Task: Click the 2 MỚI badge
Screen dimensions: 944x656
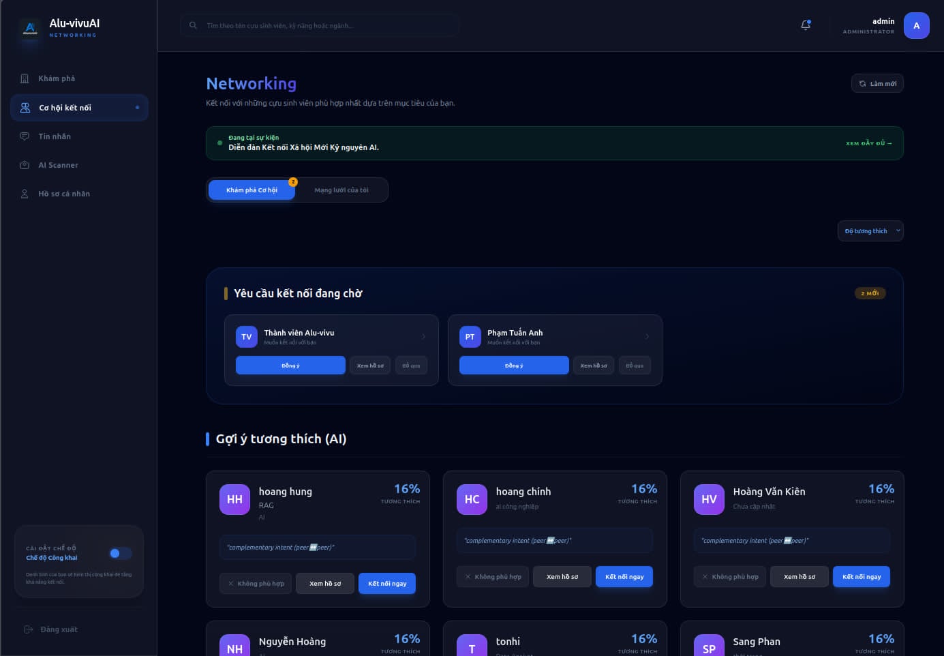Action: [870, 293]
